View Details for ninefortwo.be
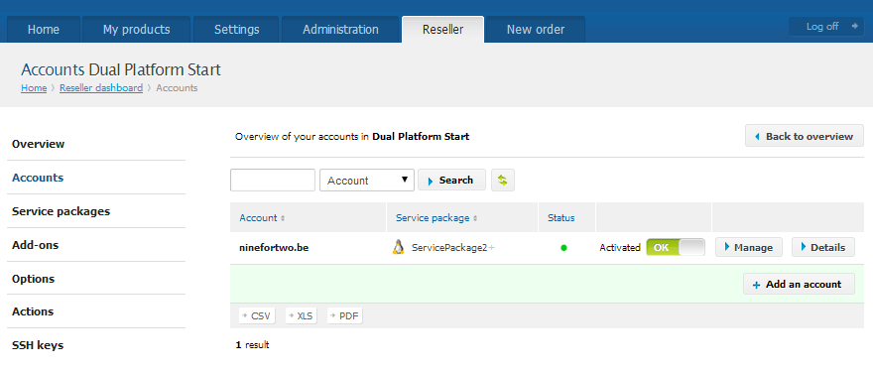 [x=822, y=248]
